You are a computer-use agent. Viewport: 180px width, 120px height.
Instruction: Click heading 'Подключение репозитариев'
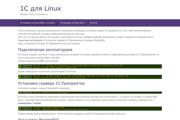[45, 50]
